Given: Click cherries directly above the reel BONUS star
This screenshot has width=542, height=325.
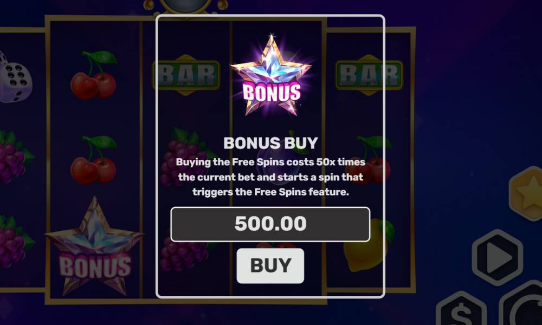Looking at the screenshot, I should pos(94,159).
